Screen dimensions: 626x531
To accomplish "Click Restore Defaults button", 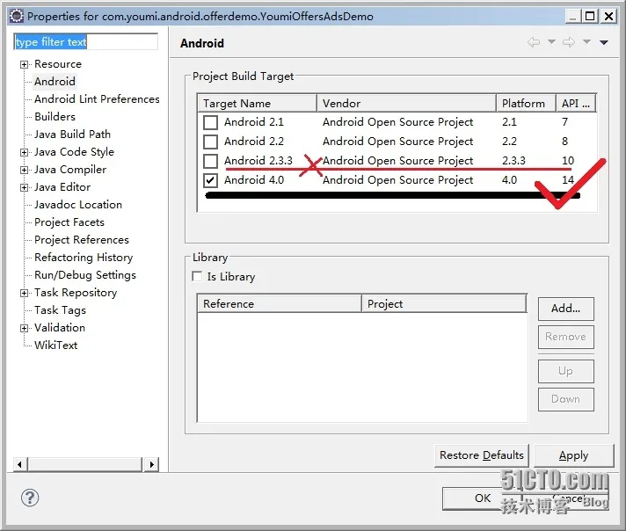I will (x=482, y=455).
